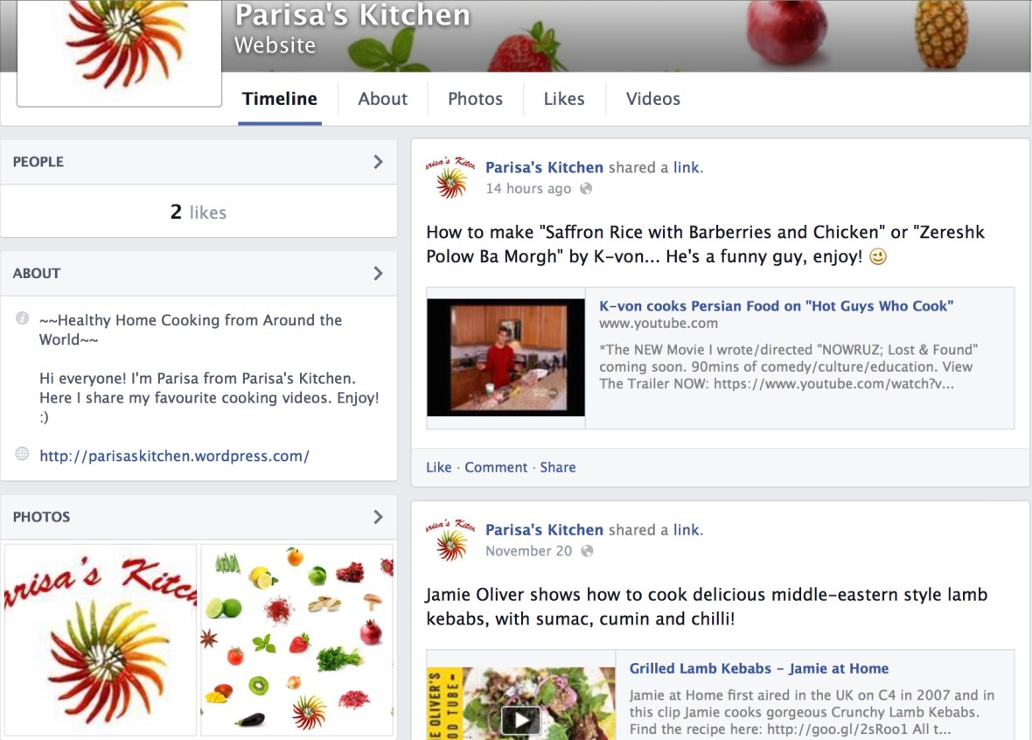The height and width of the screenshot is (740, 1032).
Task: Open the page profile picture with chili logo
Action: (x=119, y=52)
